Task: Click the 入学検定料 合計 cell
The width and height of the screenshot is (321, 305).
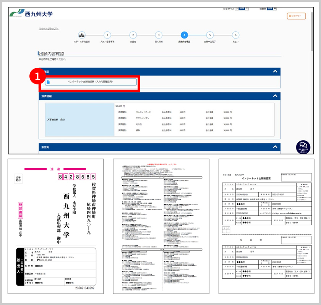Action: (79, 119)
